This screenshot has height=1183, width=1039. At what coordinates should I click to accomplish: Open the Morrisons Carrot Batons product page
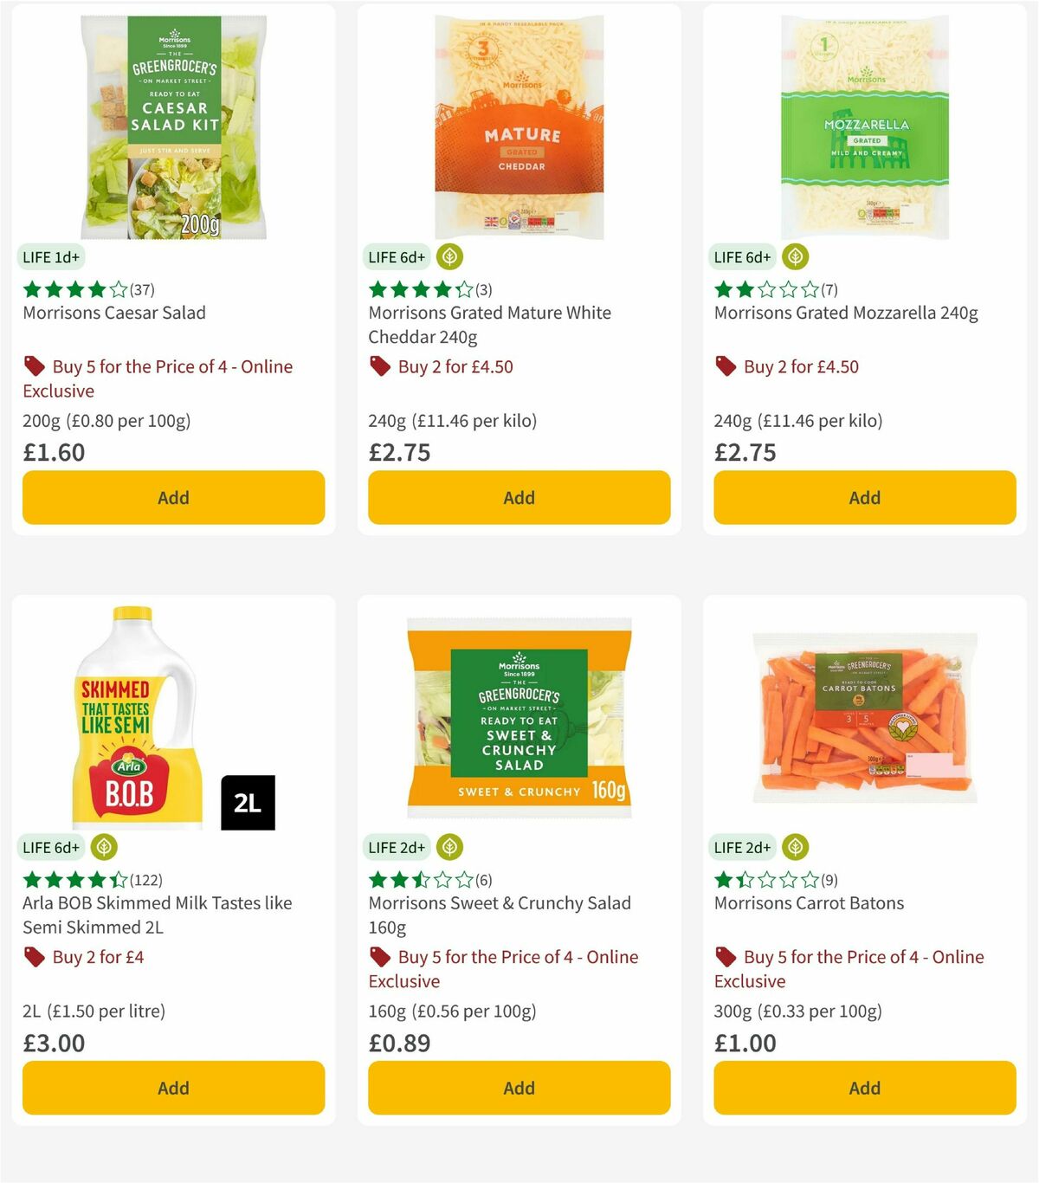pos(809,902)
